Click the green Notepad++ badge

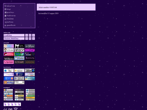30,96
